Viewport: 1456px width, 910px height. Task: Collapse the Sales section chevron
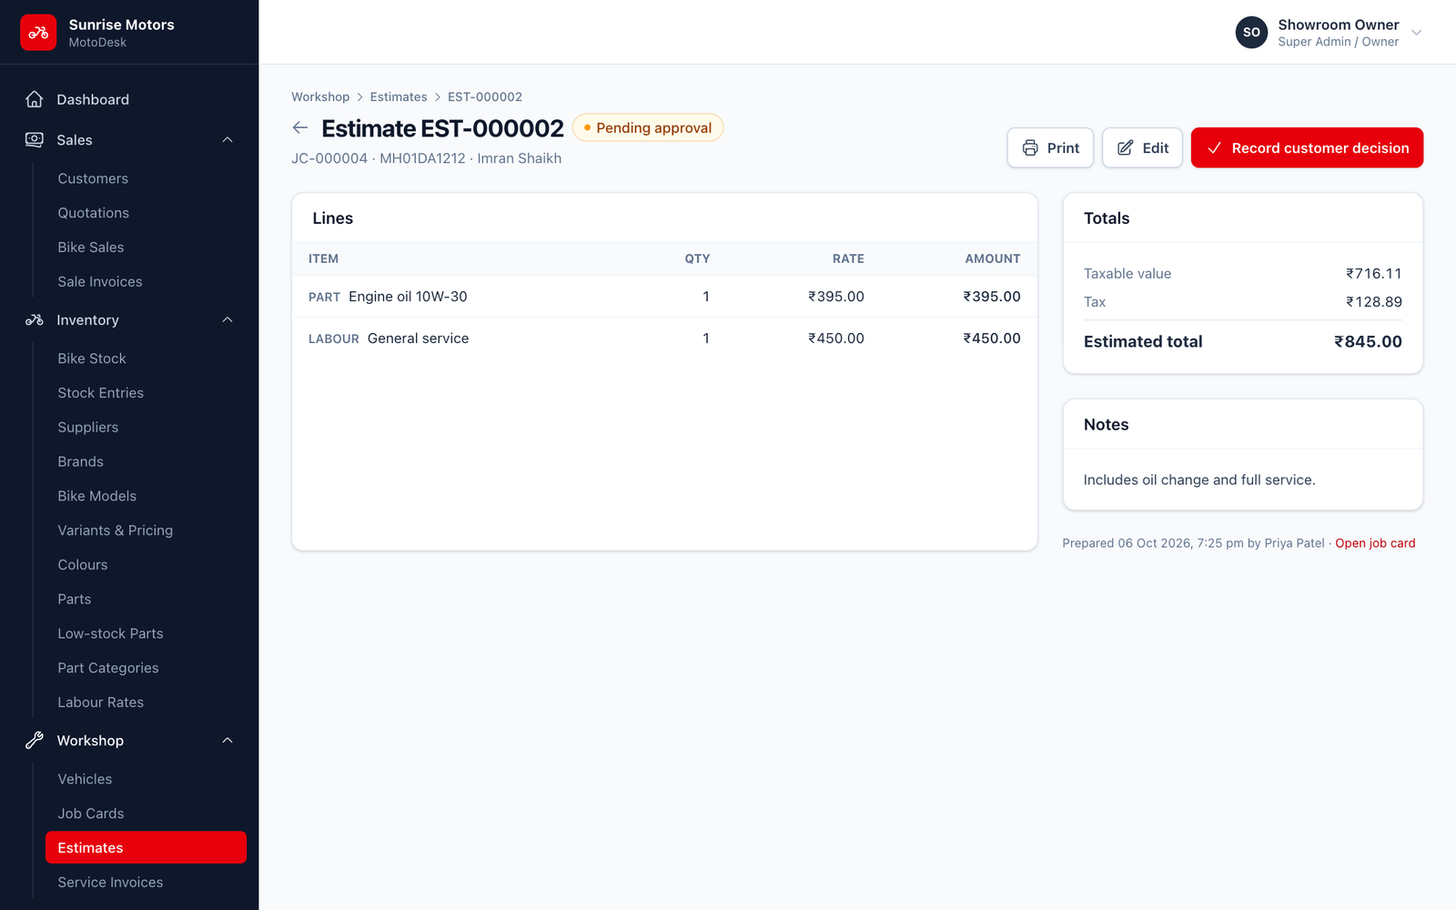tap(227, 140)
